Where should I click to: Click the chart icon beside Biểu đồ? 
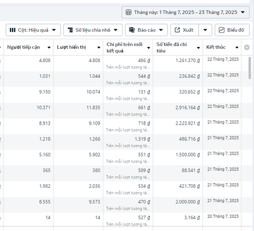coord(221,30)
